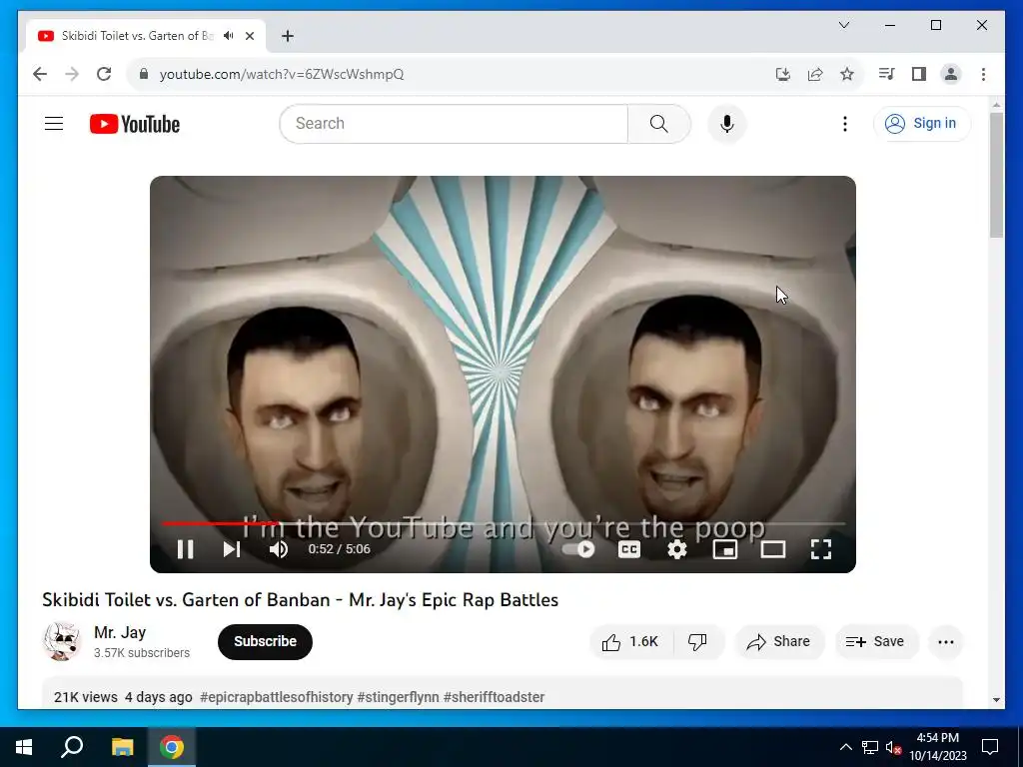Open Chrome profile avatar

tap(951, 74)
